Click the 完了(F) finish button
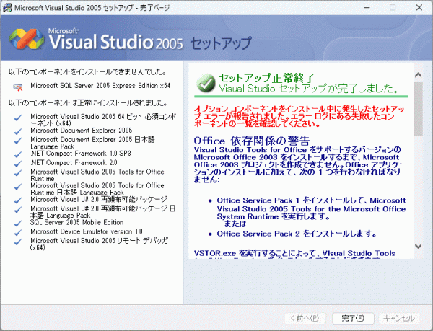433x331 pixels. (353, 318)
